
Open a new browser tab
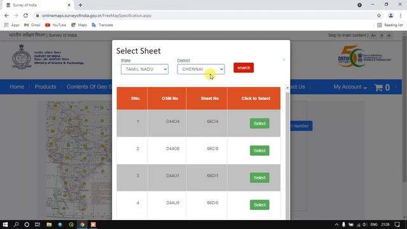[x=81, y=5]
